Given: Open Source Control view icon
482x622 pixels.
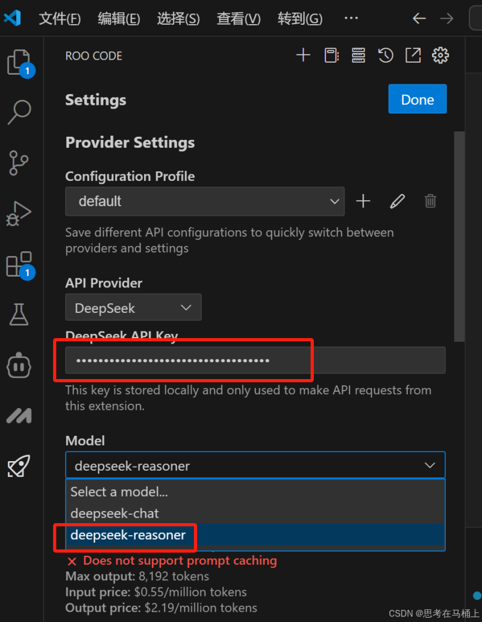Looking at the screenshot, I should point(19,163).
